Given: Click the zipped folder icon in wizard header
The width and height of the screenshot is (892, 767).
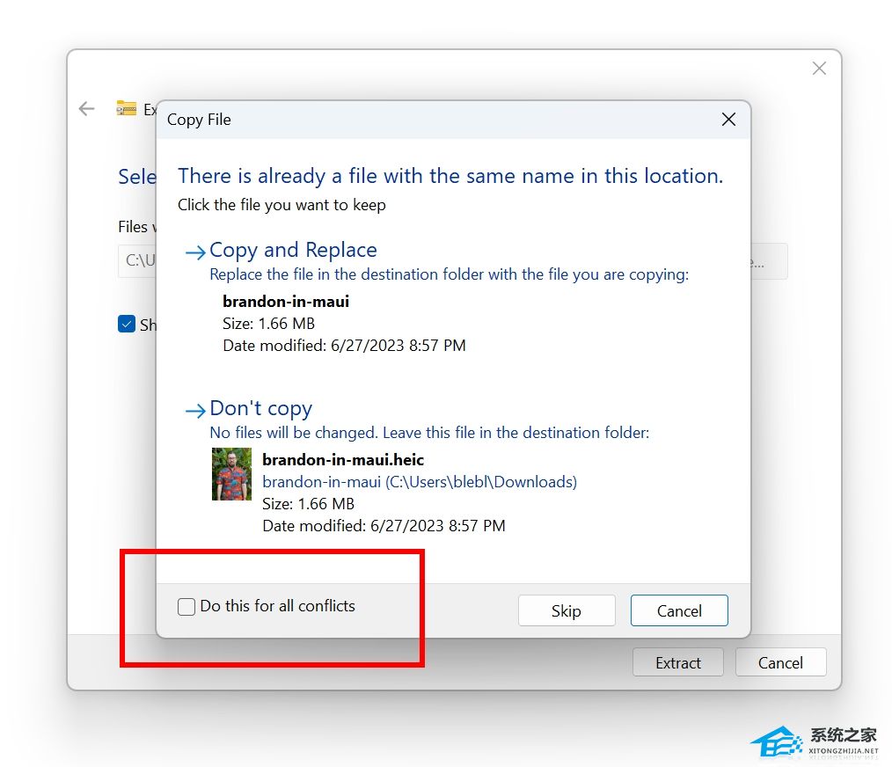Looking at the screenshot, I should click(127, 107).
